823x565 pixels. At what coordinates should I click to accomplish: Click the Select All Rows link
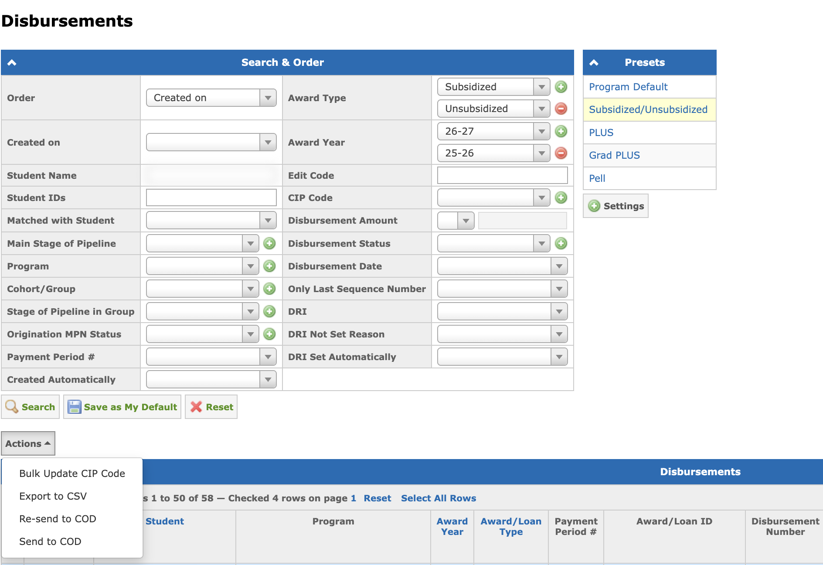[x=438, y=498]
